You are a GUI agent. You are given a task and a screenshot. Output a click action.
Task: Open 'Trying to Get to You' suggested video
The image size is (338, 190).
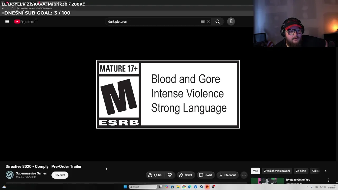pos(298,180)
